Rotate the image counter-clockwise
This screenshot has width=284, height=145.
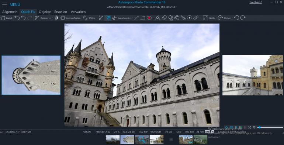pyautogui.click(x=236, y=18)
